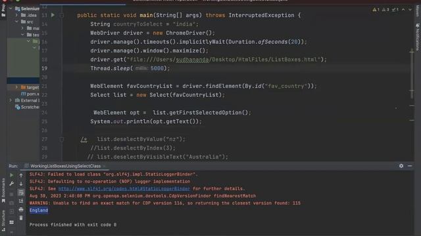The width and height of the screenshot is (421, 236).
Task: Click ChromeDriver() constructor on line 15
Action: pyautogui.click(x=189, y=33)
